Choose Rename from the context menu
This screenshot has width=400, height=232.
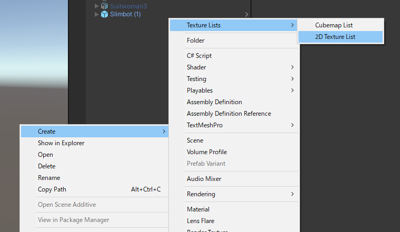(95, 178)
